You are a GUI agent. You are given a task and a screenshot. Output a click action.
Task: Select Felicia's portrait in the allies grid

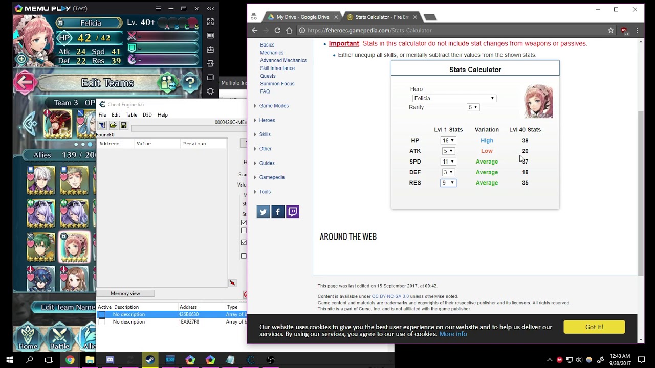click(x=75, y=247)
